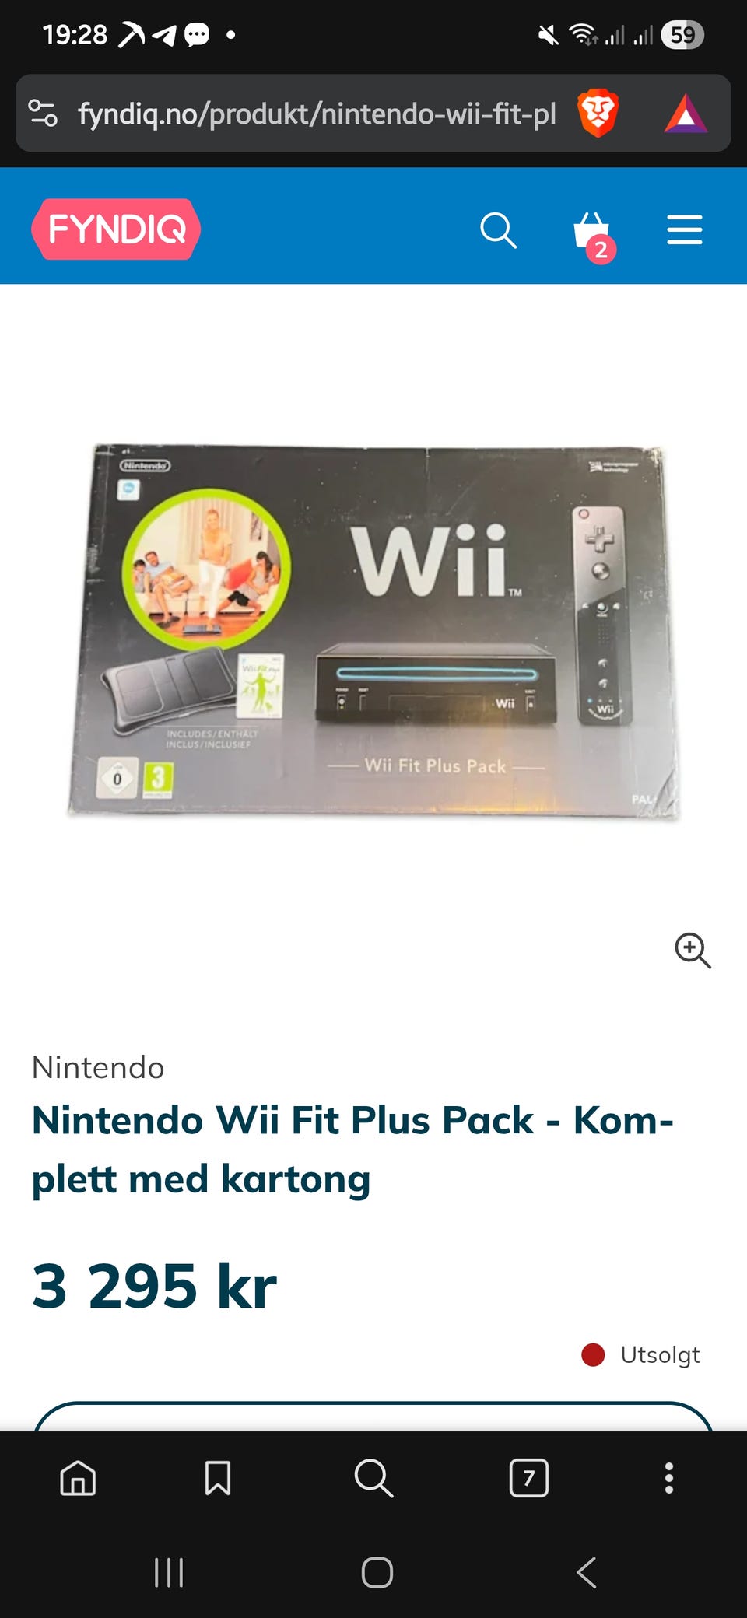The image size is (747, 1618).
Task: Tap the browser home button
Action: (x=78, y=1477)
